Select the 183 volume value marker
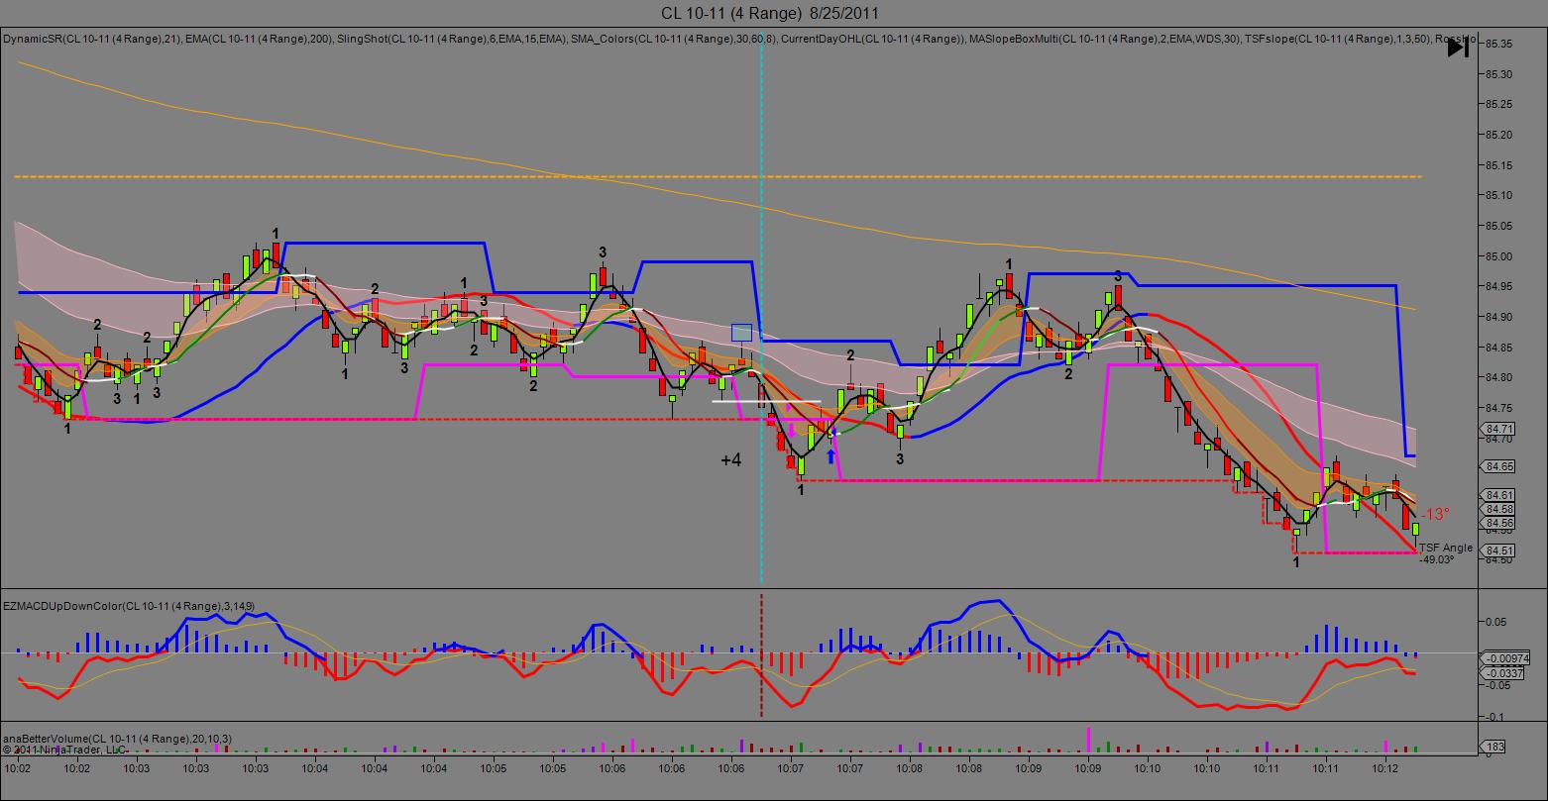 1493,747
